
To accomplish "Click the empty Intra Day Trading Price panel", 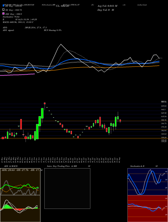I will click(x=67, y=188).
